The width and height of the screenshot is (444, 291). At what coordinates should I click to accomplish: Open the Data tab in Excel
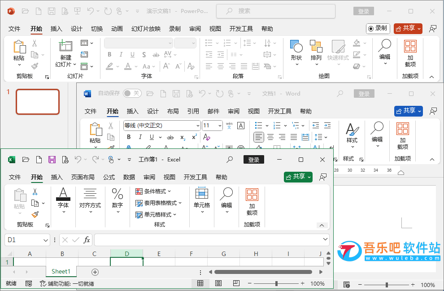(129, 177)
